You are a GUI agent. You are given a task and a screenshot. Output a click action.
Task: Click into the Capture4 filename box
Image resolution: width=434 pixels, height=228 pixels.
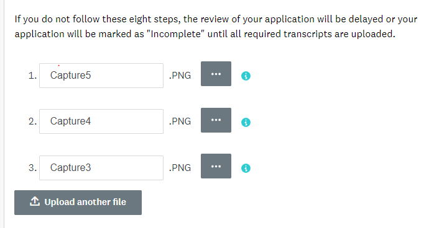pos(101,121)
